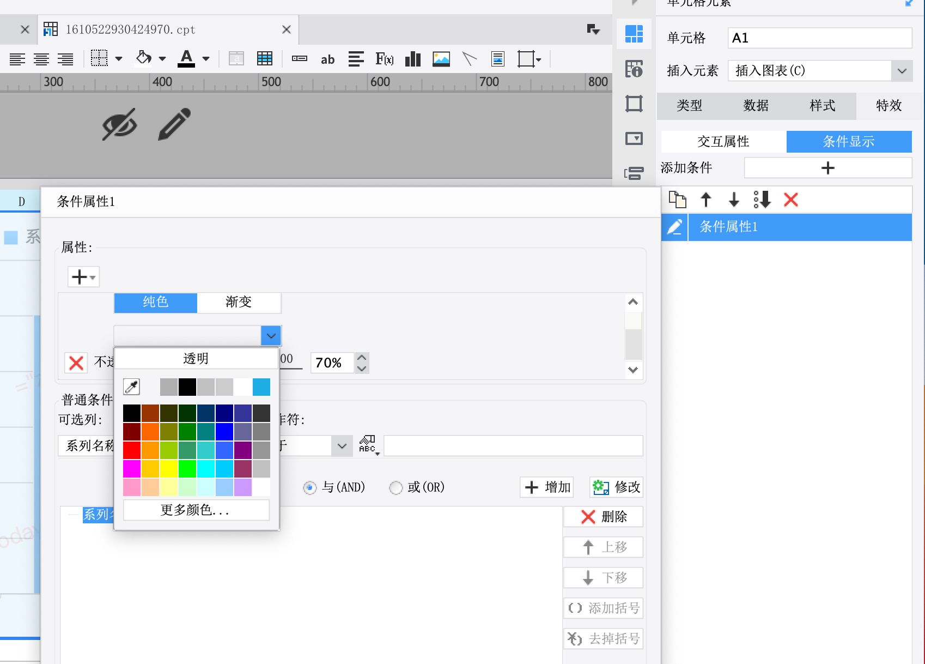Pick the pure red color swatch
This screenshot has width=925, height=664.
click(132, 450)
